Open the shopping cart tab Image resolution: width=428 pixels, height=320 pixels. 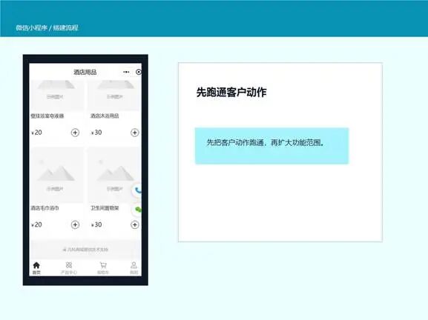103,268
